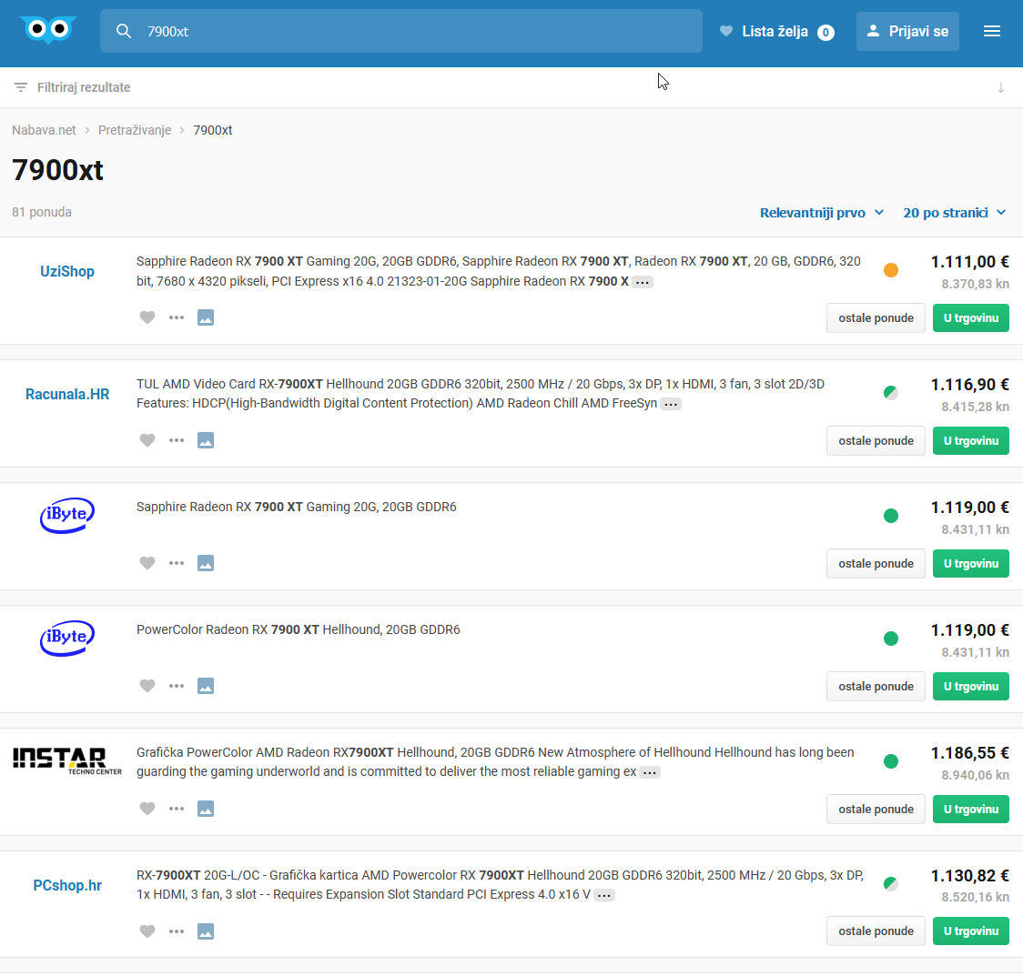Open more options for PCshop.hr offer
The width and height of the screenshot is (1023, 976).
[x=177, y=931]
